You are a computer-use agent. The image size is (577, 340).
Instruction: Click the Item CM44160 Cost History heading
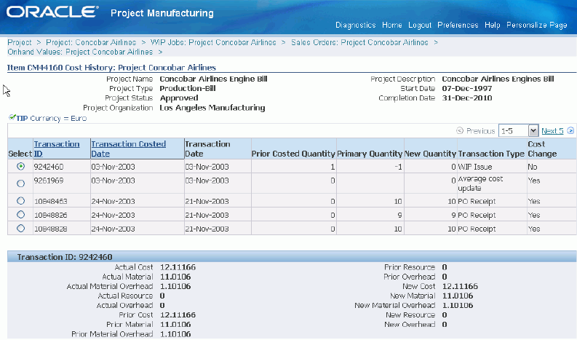coord(111,68)
